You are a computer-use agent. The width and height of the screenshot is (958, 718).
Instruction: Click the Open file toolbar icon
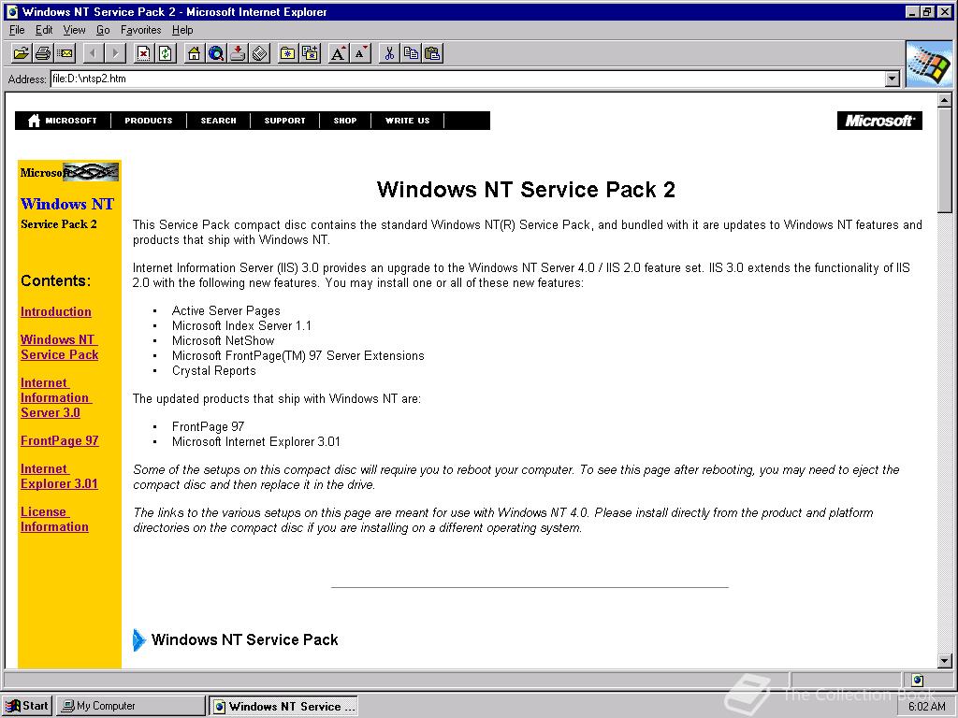(22, 53)
